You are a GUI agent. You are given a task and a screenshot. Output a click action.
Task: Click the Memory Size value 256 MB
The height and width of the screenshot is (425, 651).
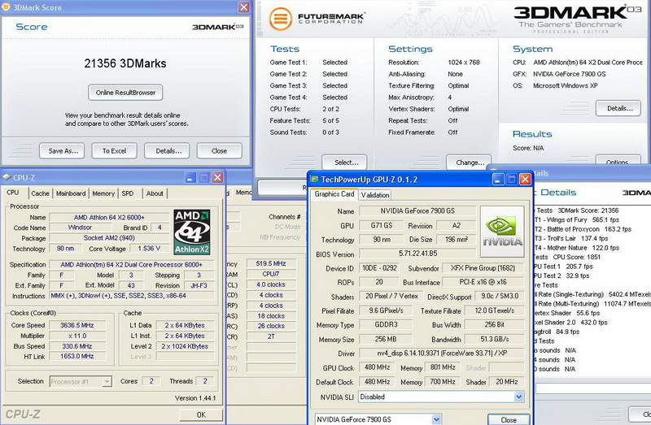386,339
